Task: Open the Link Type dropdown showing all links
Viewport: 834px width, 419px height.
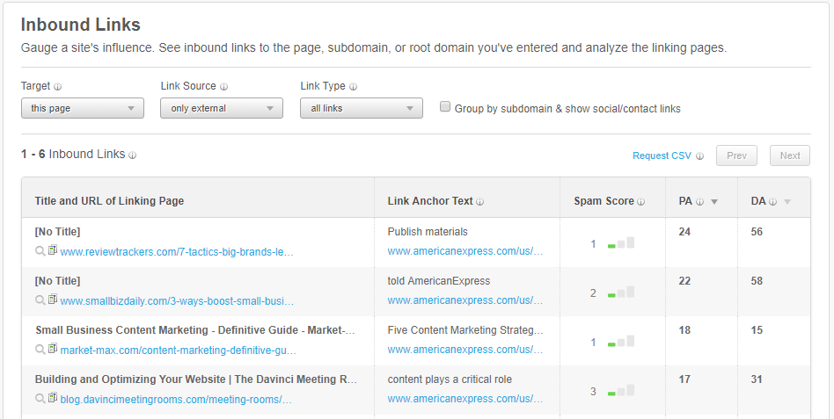Action: pos(362,108)
